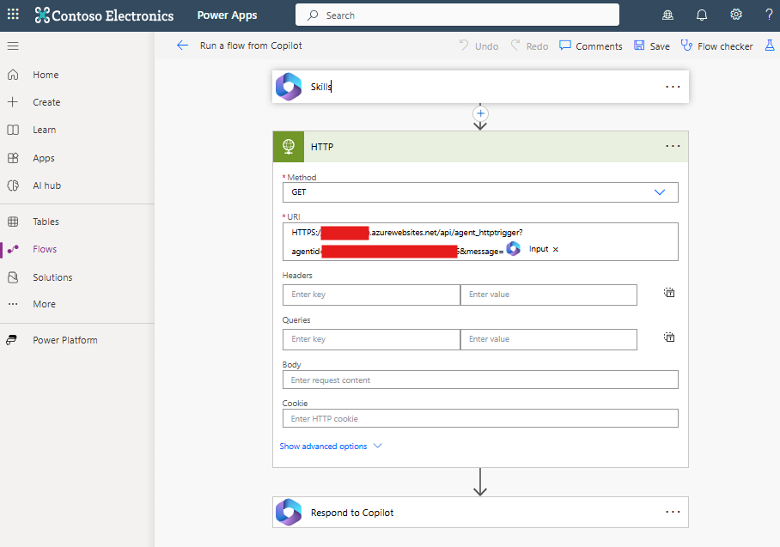Click the Flows icon in sidebar

point(13,249)
